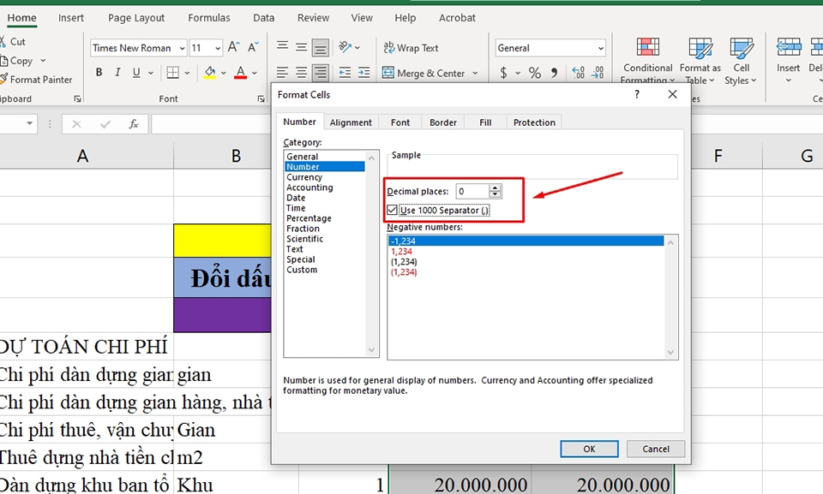Apply Percent Style
Screen dimensions: 823x494
tap(535, 73)
